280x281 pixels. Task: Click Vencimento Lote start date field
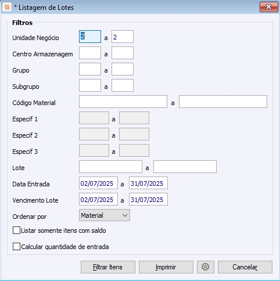click(98, 199)
